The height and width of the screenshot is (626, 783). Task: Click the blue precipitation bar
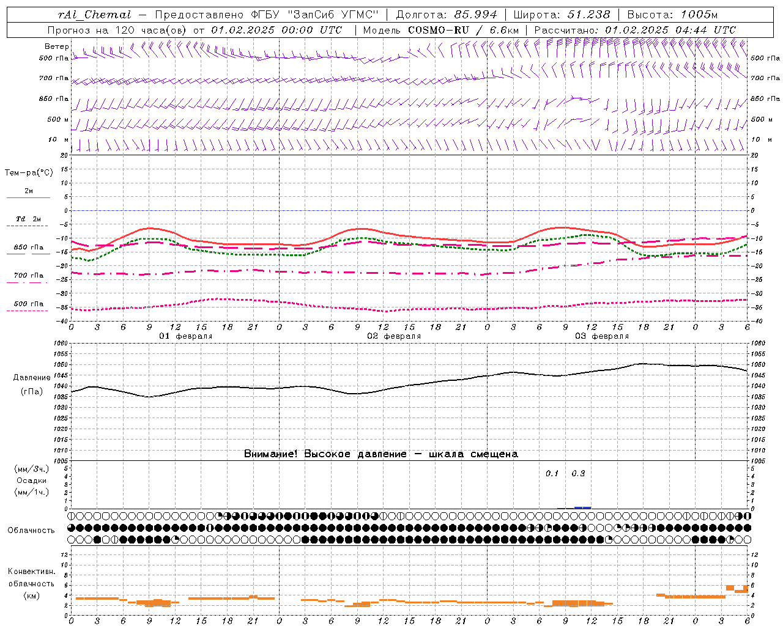coord(582,507)
